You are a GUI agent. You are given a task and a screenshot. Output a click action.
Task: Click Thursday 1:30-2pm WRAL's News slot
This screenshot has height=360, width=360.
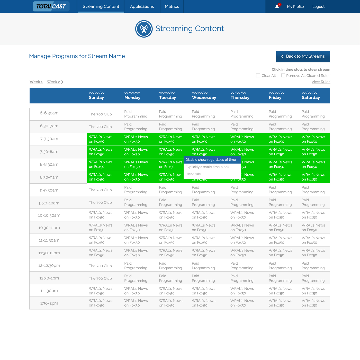242,303
